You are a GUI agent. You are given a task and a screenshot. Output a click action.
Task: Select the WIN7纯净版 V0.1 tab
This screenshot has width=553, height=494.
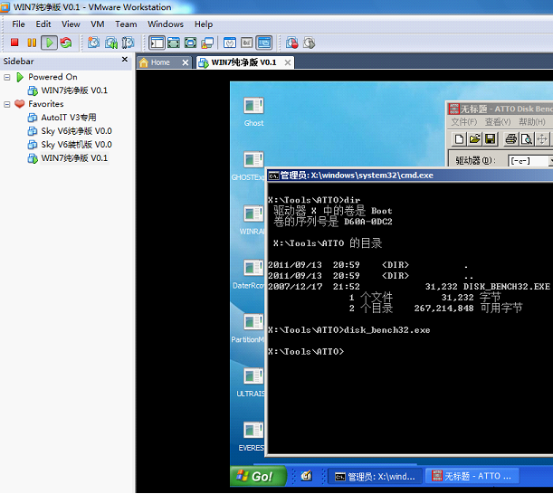click(243, 62)
